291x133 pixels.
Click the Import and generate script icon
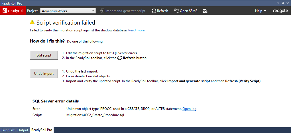tap(102, 11)
